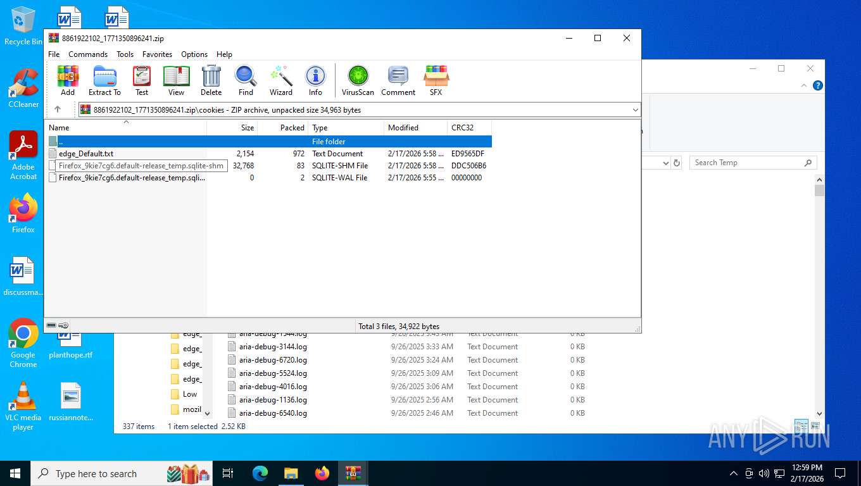
Task: Click Explorer refresh button
Action: [677, 163]
